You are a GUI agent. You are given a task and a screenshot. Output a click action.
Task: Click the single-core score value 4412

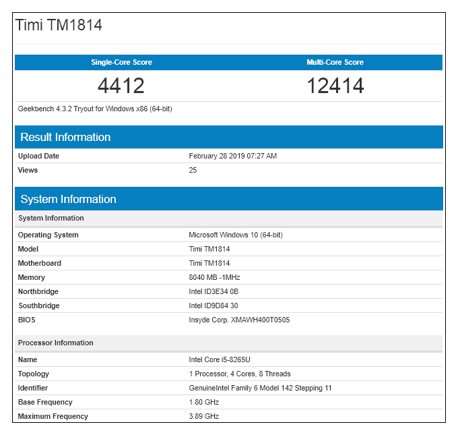tap(121, 86)
